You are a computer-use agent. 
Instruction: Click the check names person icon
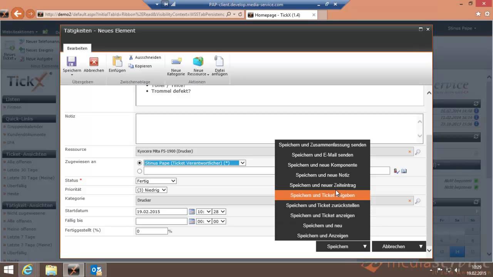(396, 171)
